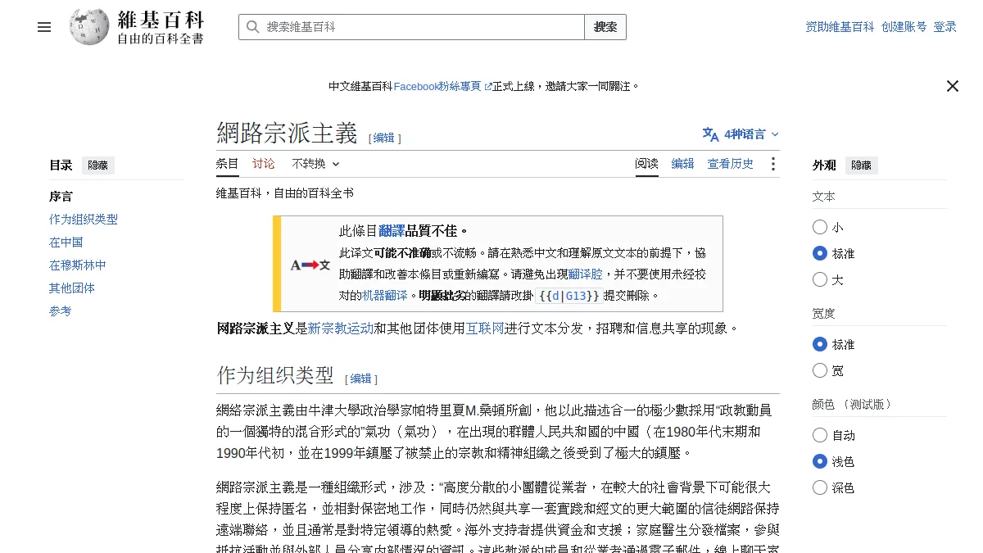Click the 宽度 label in appearance panel
The width and height of the screenshot is (983, 553).
[x=823, y=313]
